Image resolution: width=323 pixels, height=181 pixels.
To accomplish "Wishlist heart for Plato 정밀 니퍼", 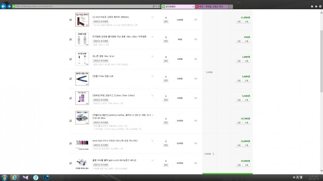I will [x=152, y=77].
